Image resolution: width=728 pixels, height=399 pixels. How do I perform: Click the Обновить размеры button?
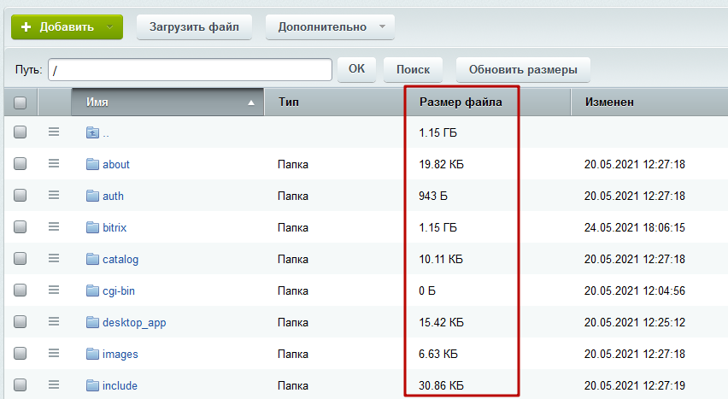click(x=523, y=69)
